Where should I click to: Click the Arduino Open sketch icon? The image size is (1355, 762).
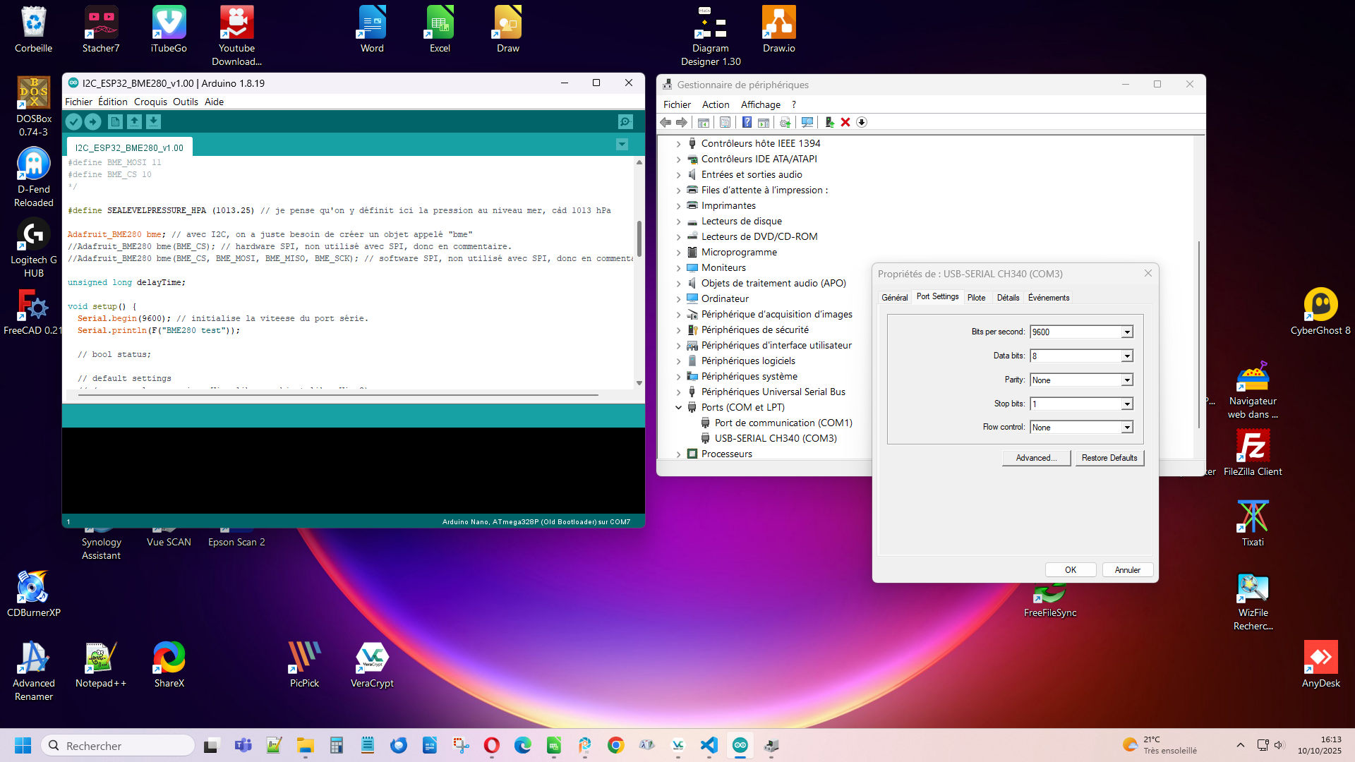tap(134, 122)
